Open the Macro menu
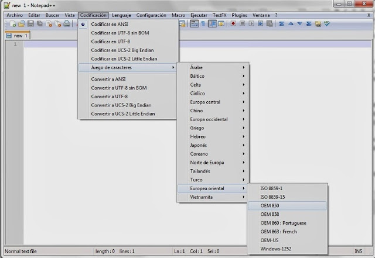 [x=178, y=15]
